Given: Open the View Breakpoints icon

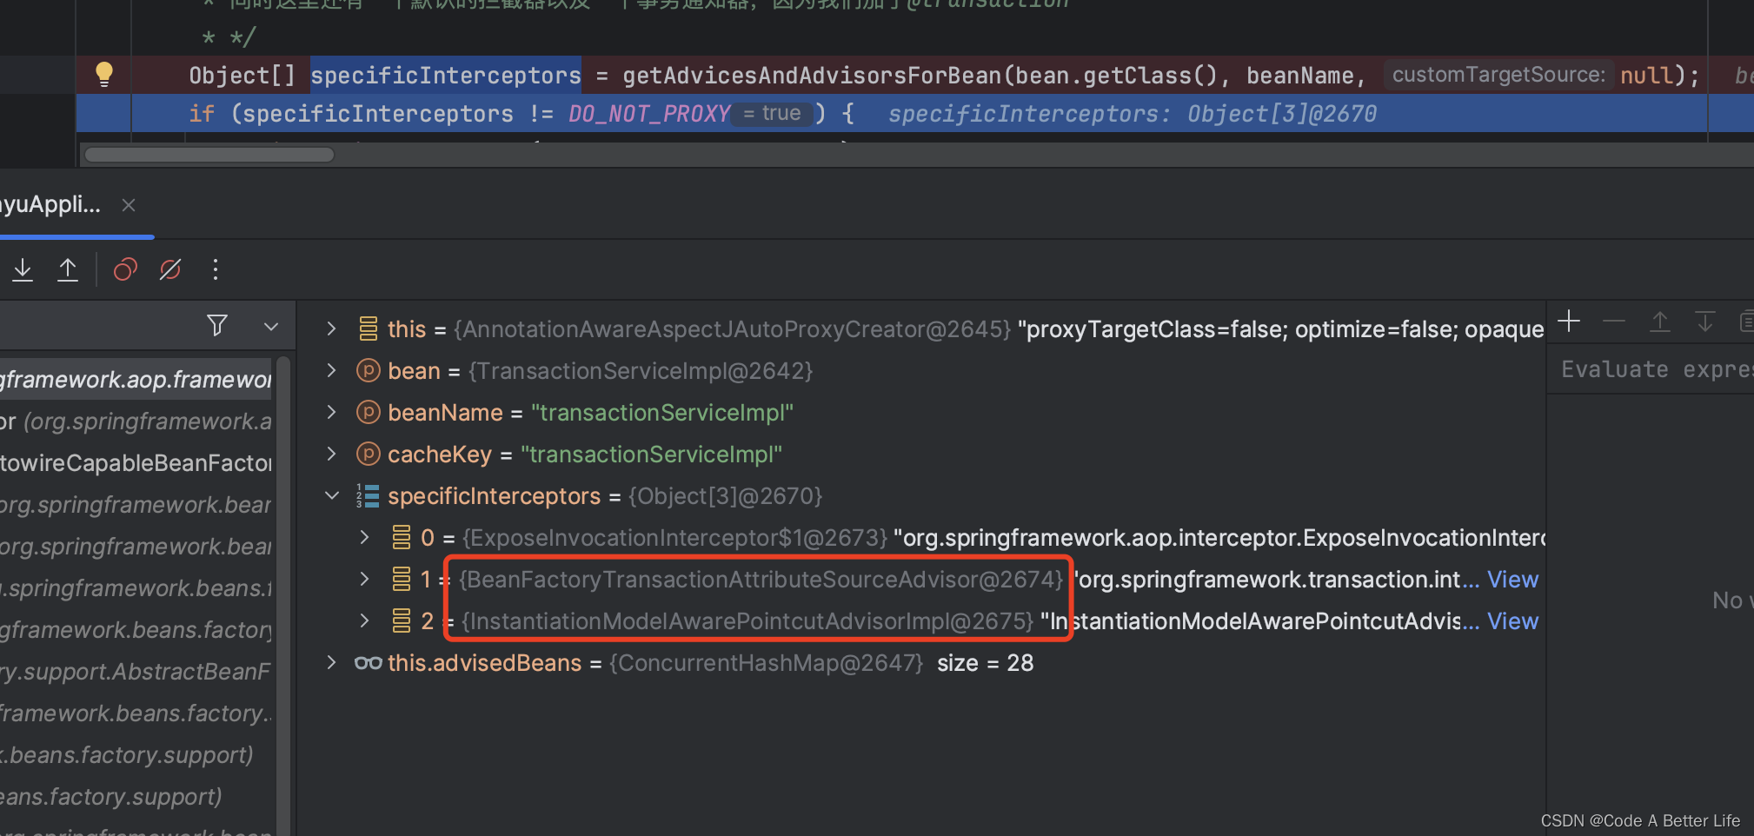Looking at the screenshot, I should point(125,269).
